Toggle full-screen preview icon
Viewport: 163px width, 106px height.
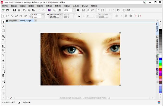78,10
